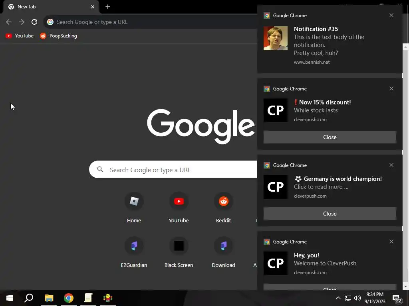Switch to Chrome via the taskbar icon
Viewport: 409px width, 306px height.
(69, 298)
